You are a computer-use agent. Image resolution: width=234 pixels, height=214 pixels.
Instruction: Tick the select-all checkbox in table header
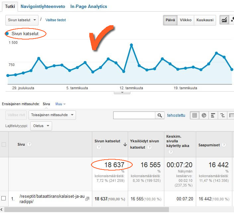coord(4,144)
